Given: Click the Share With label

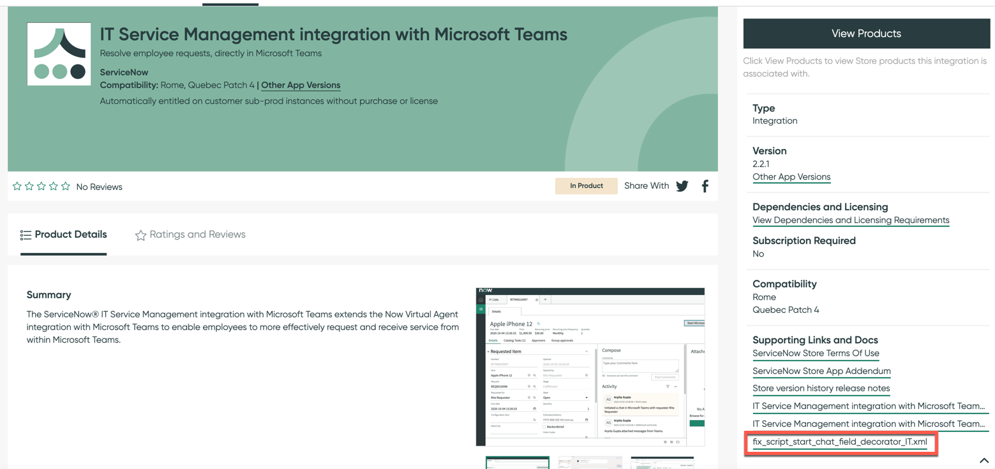Looking at the screenshot, I should (647, 186).
